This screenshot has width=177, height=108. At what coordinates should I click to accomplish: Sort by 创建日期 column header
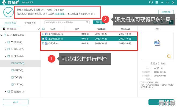coord(101,29)
